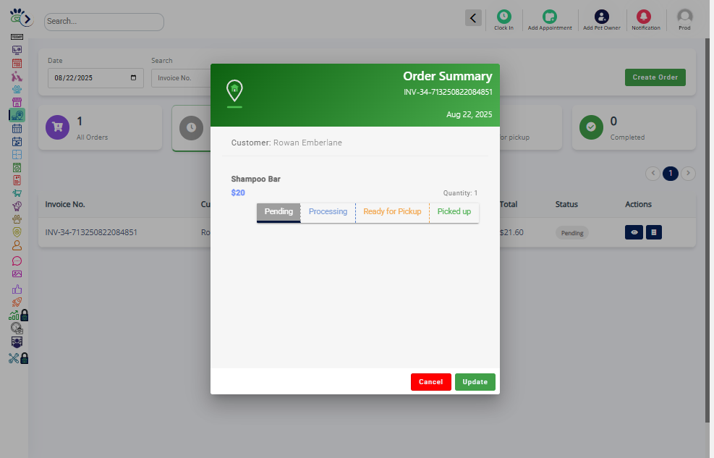The width and height of the screenshot is (714, 458).
Task: Select the All Orders summary card
Action: 100,127
